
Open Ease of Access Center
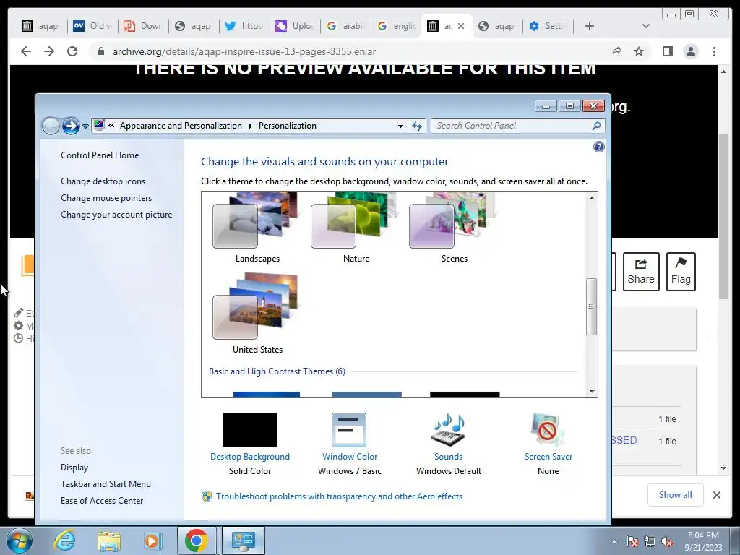[101, 500]
